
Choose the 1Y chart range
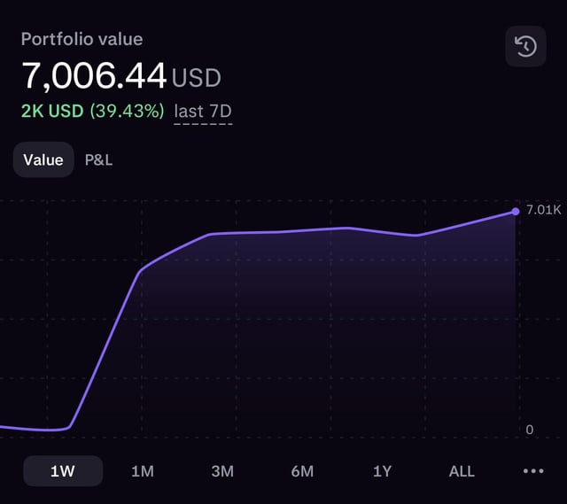pyautogui.click(x=382, y=471)
